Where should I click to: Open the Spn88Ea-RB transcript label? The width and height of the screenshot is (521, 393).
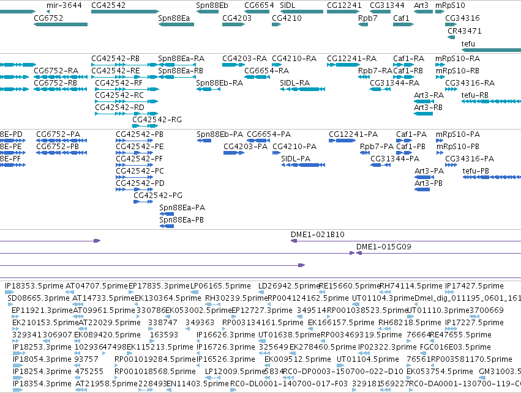(181, 71)
